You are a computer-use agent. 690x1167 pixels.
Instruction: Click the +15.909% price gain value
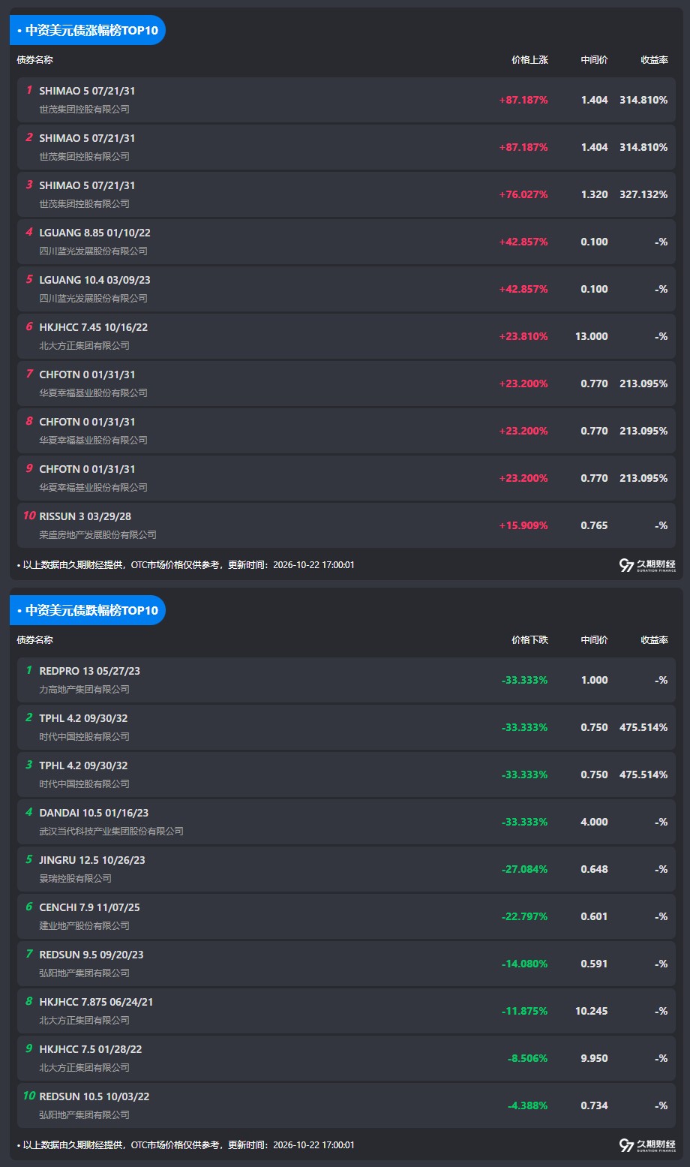[x=523, y=525]
